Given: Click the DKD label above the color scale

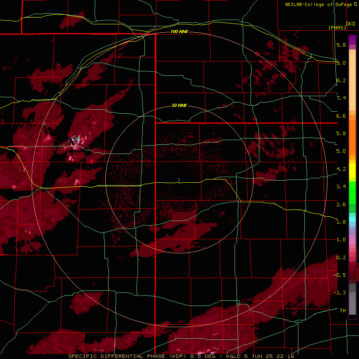Looking at the screenshot, I should tap(351, 24).
